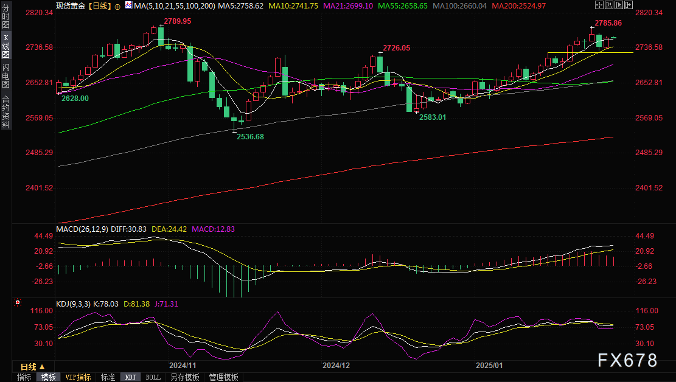Viewport: 676px width, 382px height.
Task: Open the VIP指标 tab
Action: point(78,377)
